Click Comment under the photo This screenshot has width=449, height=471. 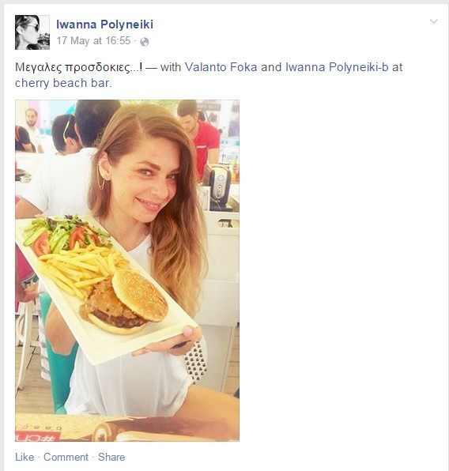point(66,457)
